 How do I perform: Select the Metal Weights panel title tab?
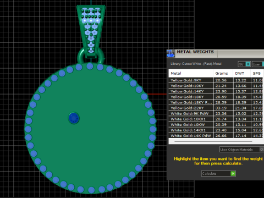195,52
